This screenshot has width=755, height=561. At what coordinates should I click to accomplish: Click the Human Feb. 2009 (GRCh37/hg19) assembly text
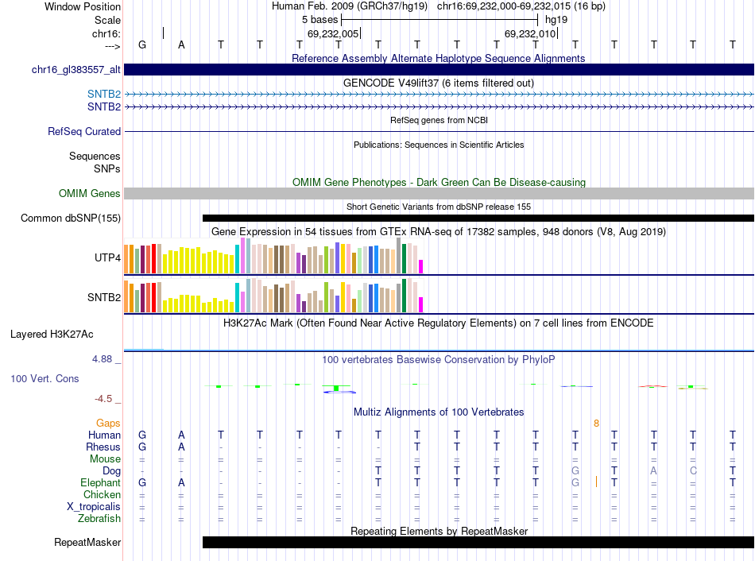click(350, 6)
